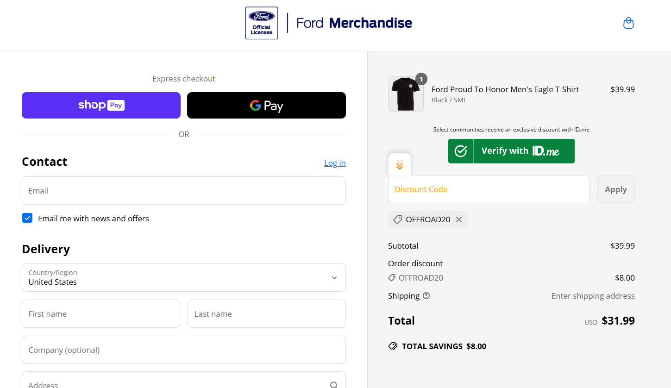This screenshot has width=671, height=388.
Task: Click the Log in link
Action: pyautogui.click(x=334, y=163)
